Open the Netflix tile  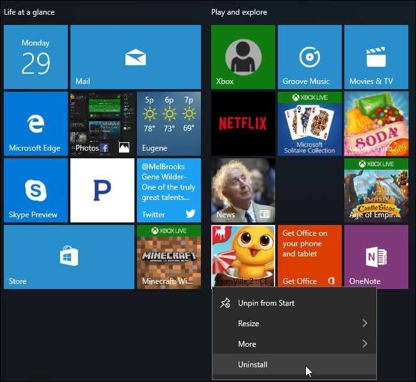pyautogui.click(x=243, y=124)
